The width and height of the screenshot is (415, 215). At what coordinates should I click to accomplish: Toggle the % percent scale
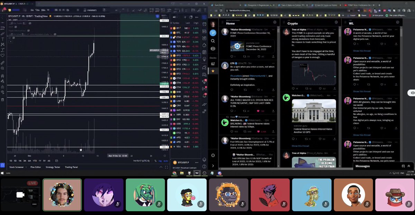[x=156, y=161]
